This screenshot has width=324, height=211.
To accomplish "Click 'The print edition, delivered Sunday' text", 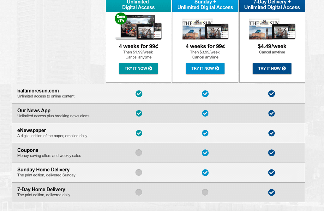I will 46,175.
